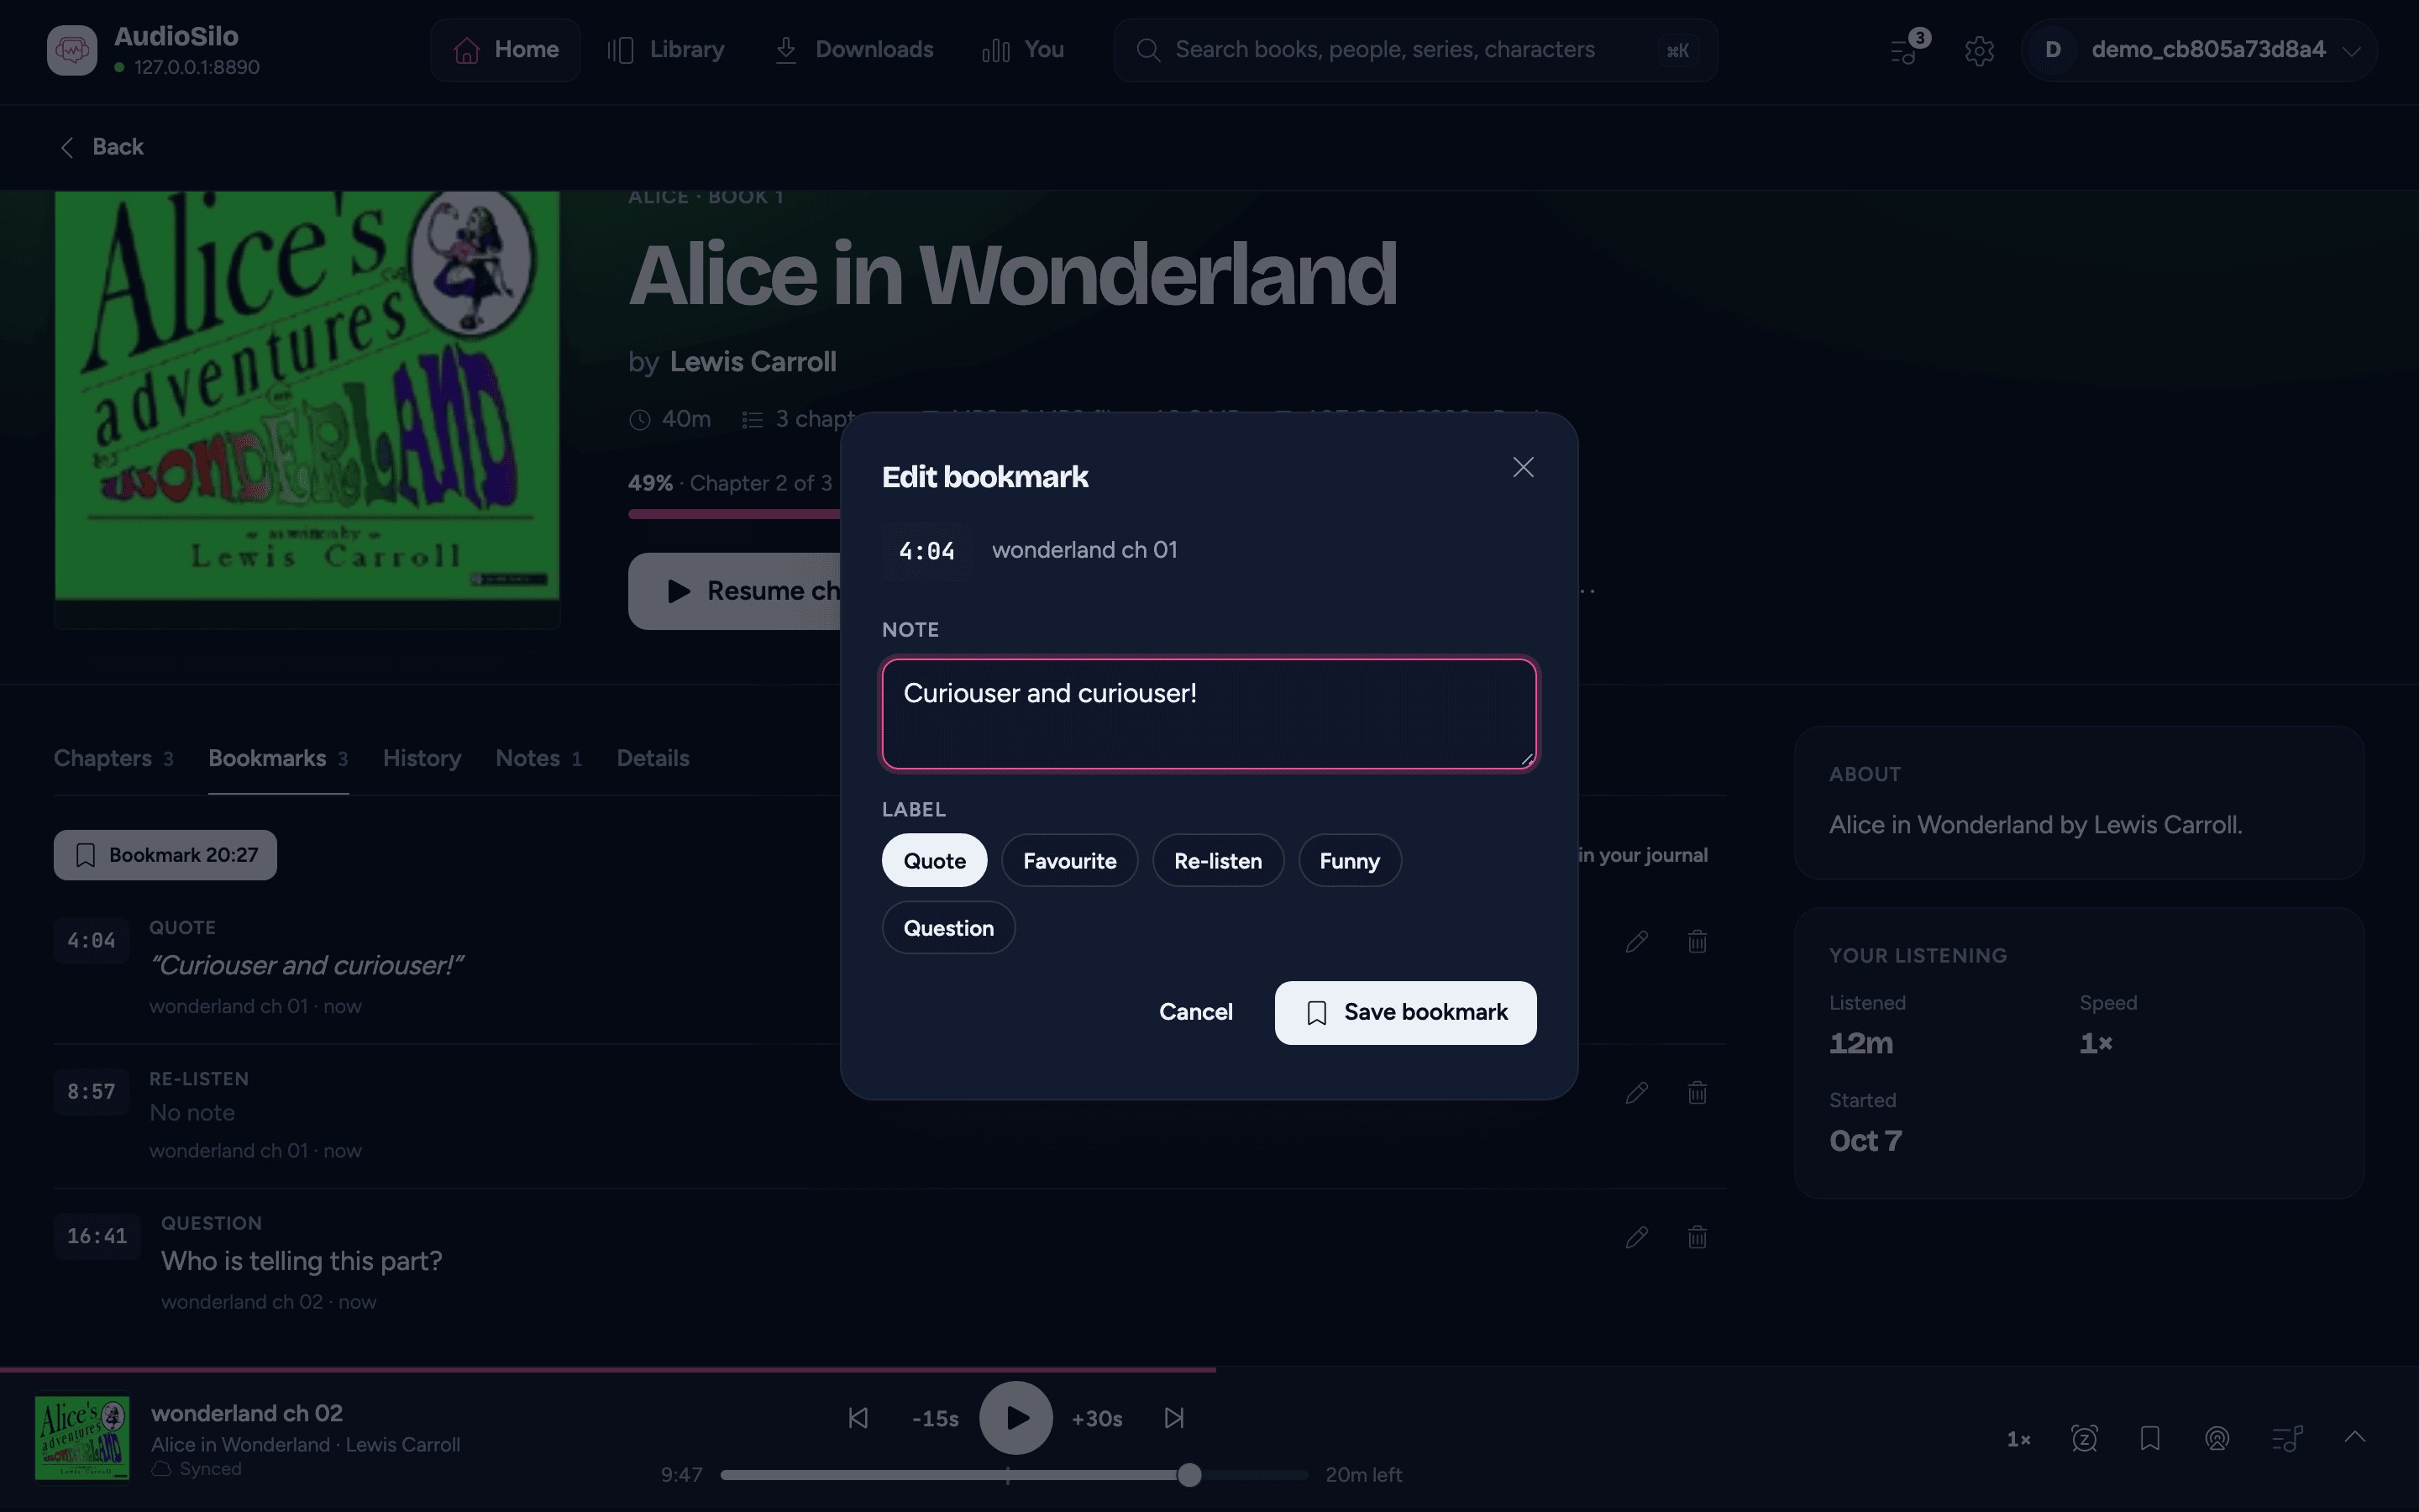Viewport: 2419px width, 1512px height.
Task: Switch to the Notes tab
Action: 538,758
